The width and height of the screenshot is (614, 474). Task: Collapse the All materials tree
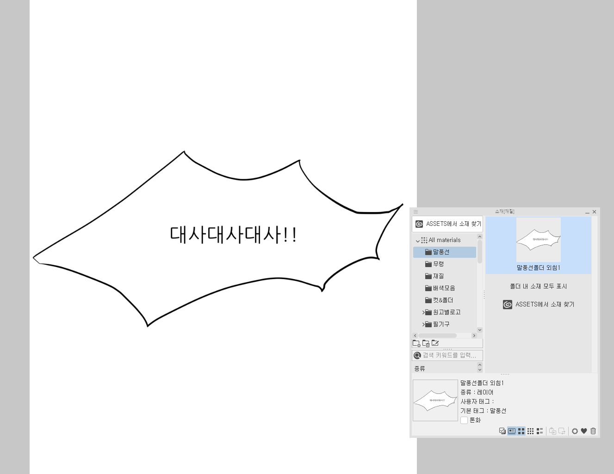(x=418, y=241)
